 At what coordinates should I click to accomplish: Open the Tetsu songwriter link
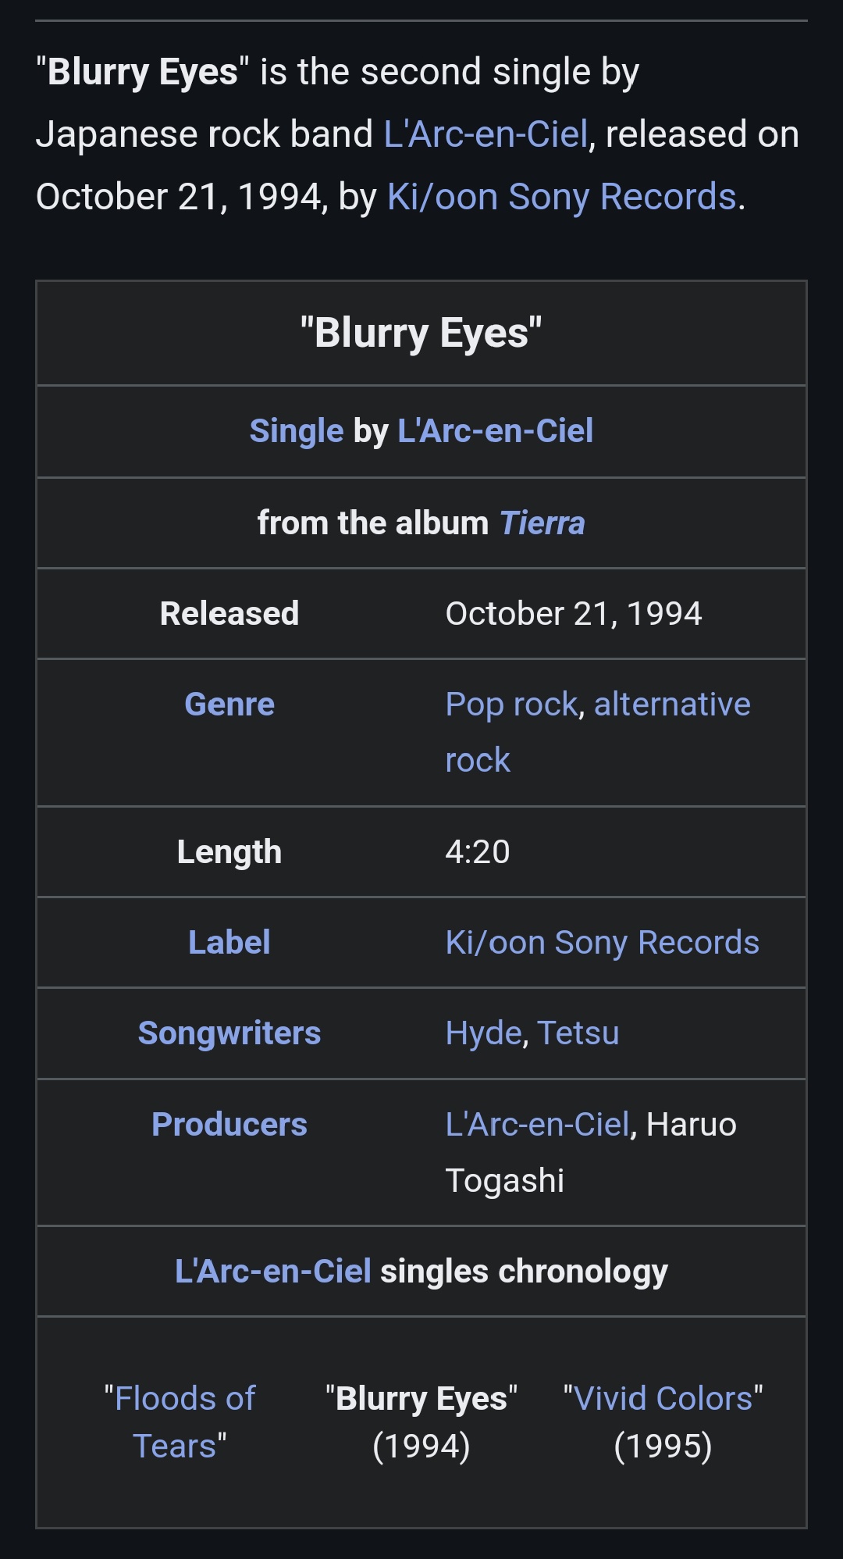[578, 1033]
